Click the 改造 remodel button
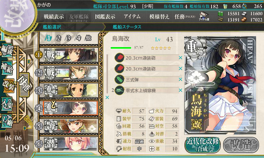 tap(241, 145)
